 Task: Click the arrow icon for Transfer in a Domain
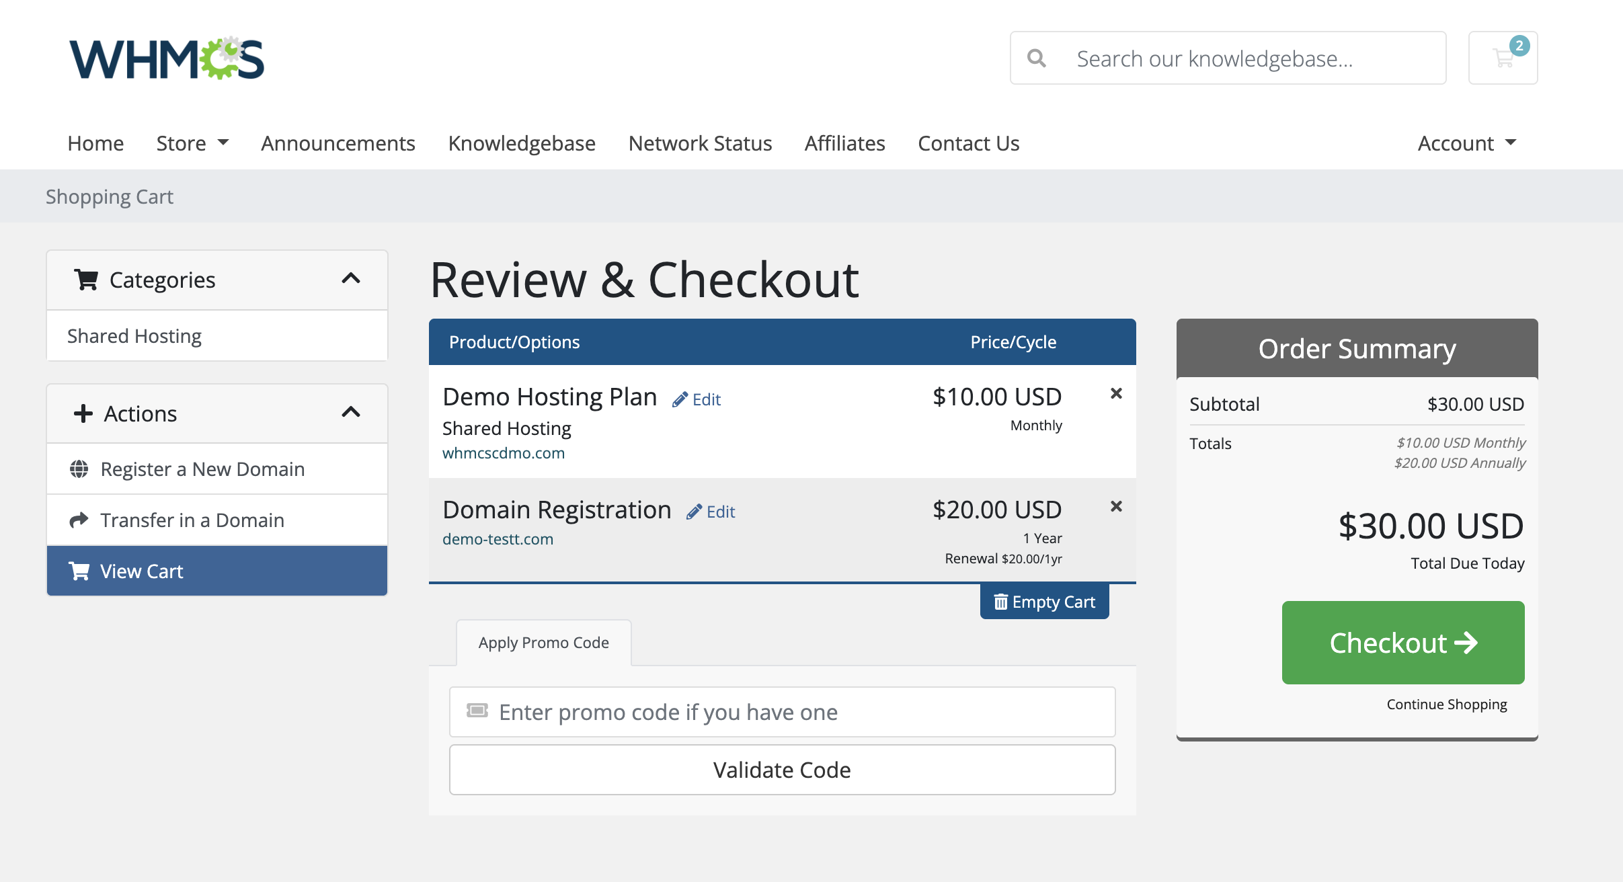click(79, 520)
